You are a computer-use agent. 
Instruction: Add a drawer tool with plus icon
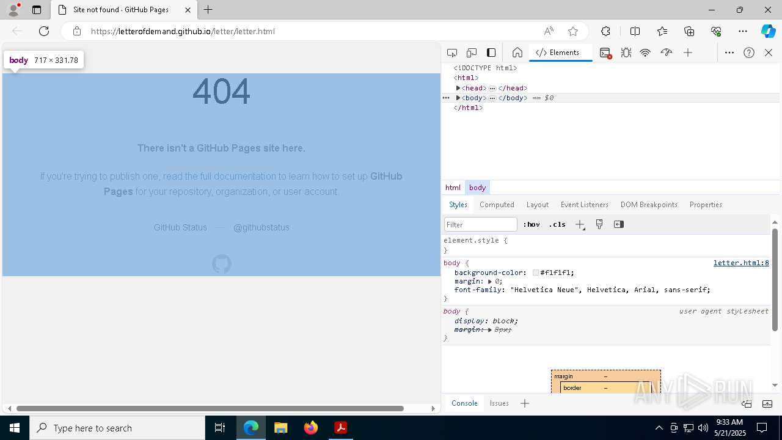525,403
